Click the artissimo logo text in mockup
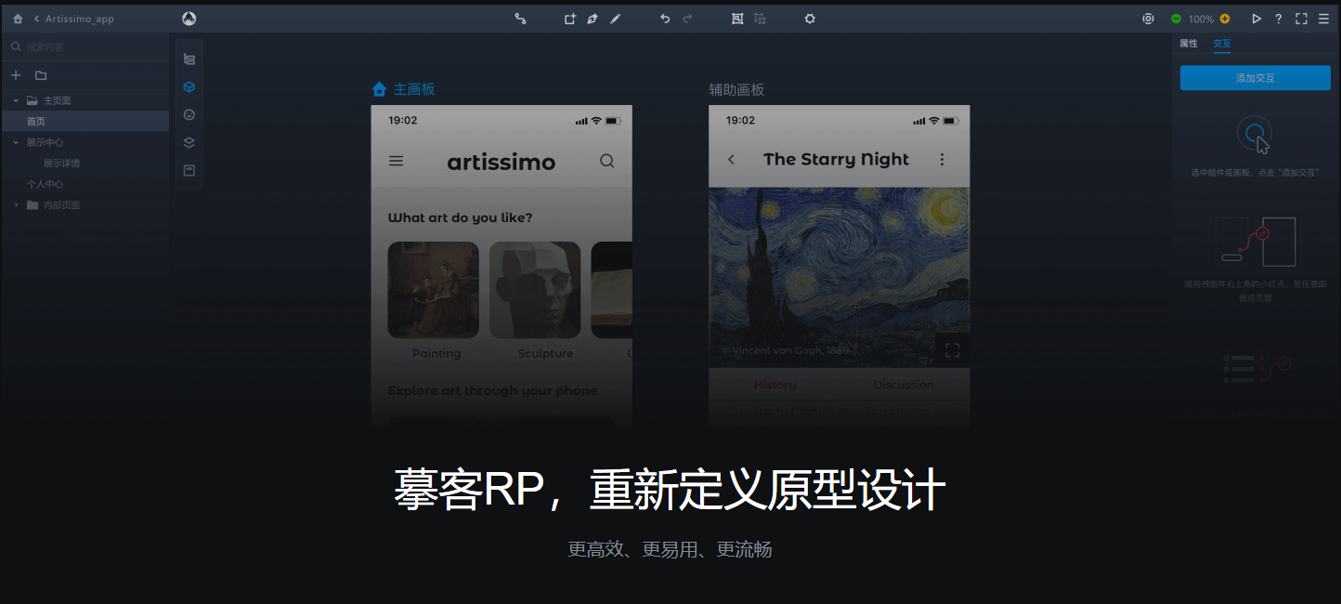 click(x=501, y=162)
